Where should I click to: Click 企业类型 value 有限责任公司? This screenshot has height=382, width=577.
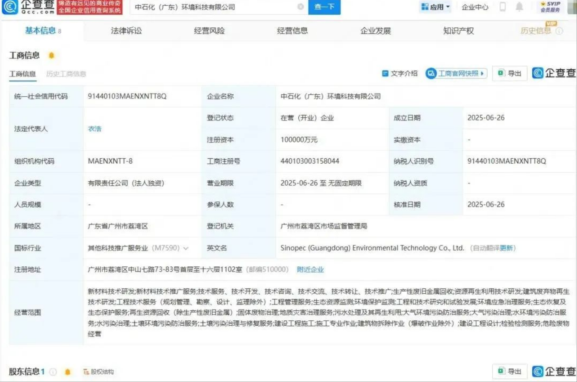(126, 183)
